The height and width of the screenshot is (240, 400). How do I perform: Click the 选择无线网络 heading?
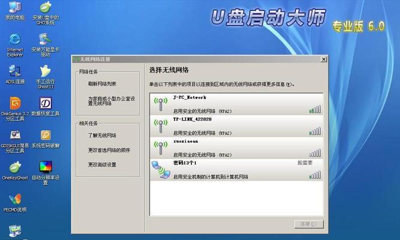point(169,70)
